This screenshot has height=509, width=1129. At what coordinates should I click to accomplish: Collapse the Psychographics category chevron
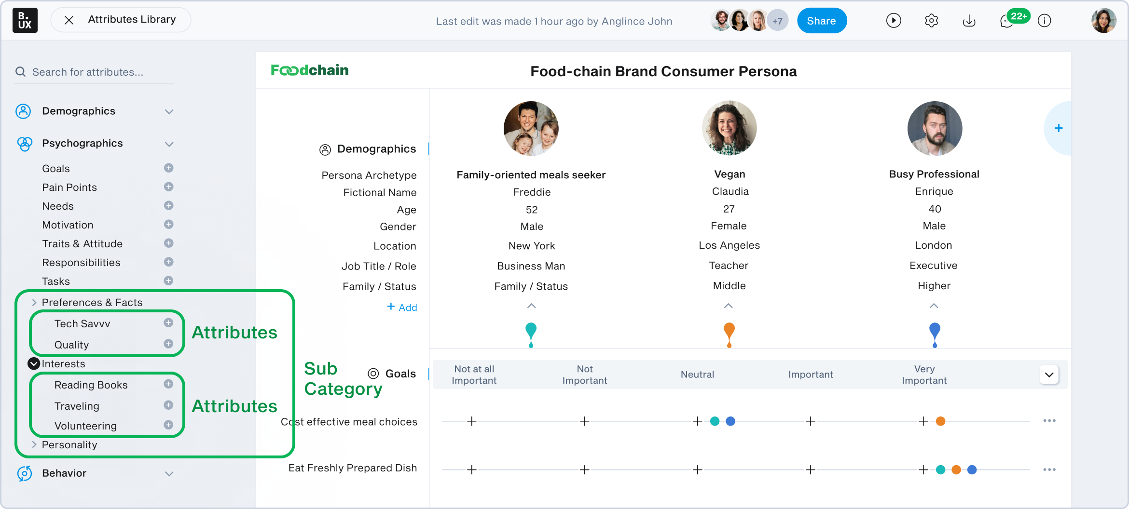(x=169, y=144)
